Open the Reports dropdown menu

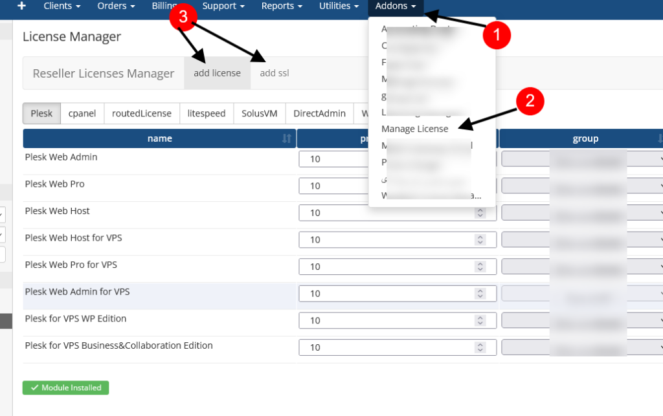click(282, 6)
